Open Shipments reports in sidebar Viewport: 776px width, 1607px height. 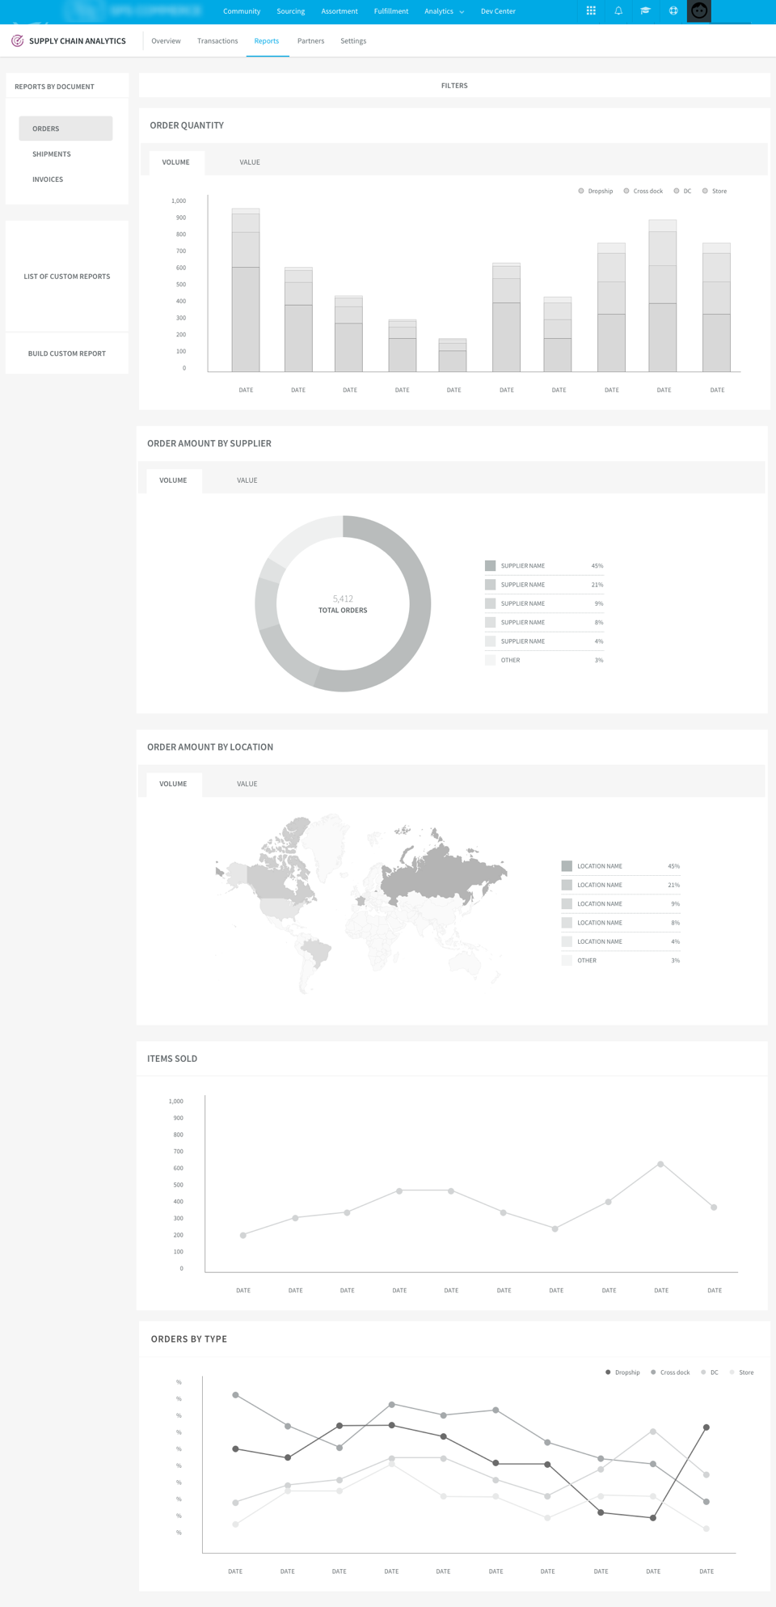52,154
